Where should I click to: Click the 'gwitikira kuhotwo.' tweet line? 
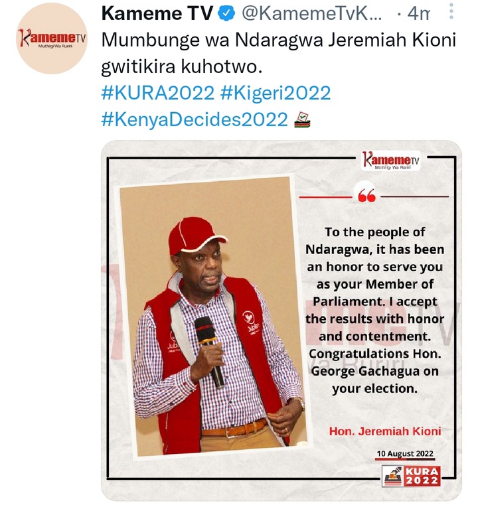coord(182,67)
